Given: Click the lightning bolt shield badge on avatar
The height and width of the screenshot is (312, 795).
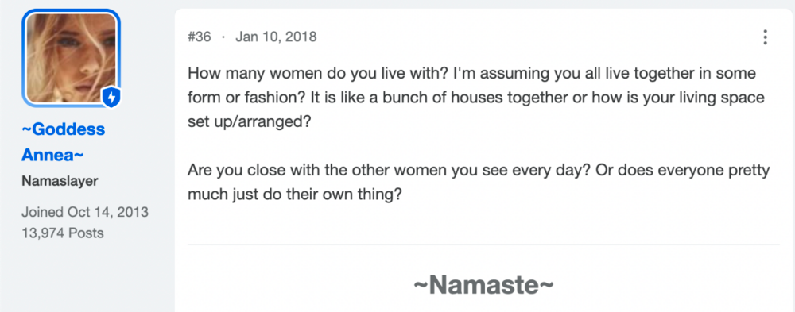Looking at the screenshot, I should (111, 98).
